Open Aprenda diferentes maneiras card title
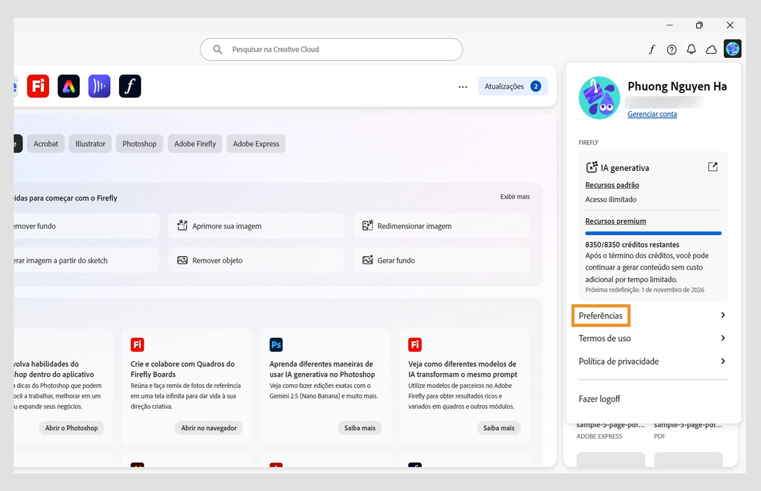This screenshot has height=491, width=761. [x=322, y=369]
